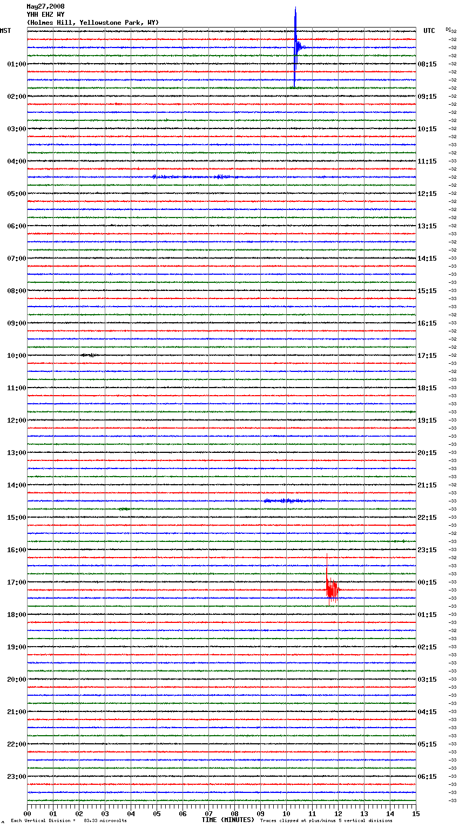459x828 pixels.
Task: Select the 06:00 MST time label
Action: 17,226
